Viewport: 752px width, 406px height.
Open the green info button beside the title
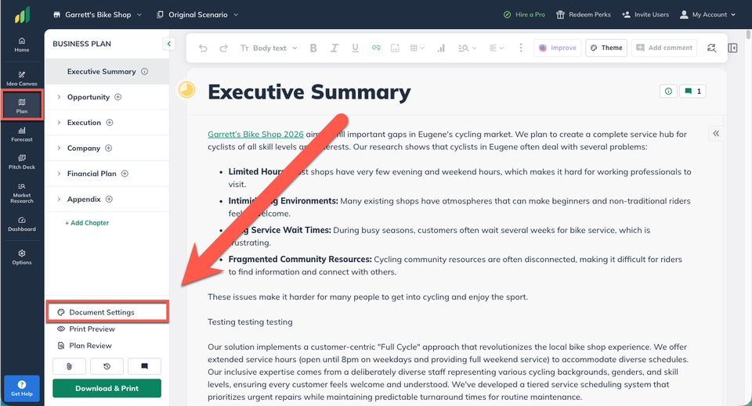tap(668, 91)
